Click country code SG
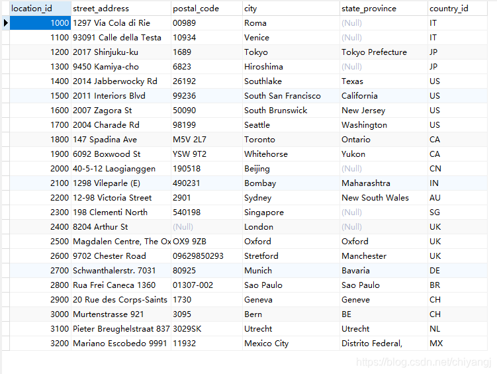The height and width of the screenshot is (374, 497). (x=457, y=212)
